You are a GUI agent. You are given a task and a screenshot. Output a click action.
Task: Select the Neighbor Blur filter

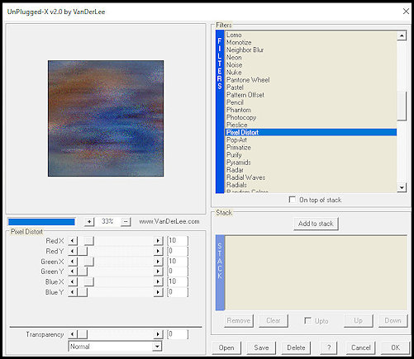[x=245, y=50]
